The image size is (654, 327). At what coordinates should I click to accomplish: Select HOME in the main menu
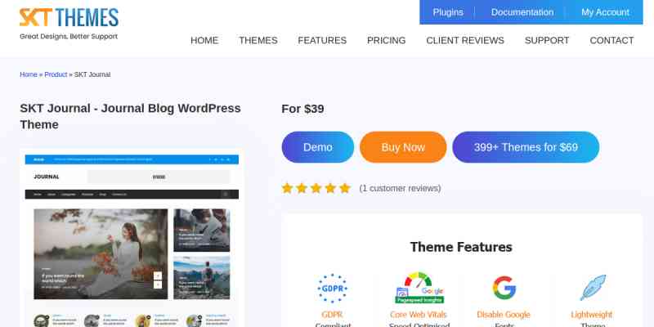coord(204,40)
